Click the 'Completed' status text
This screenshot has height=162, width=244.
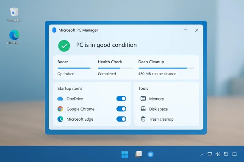click(x=107, y=74)
